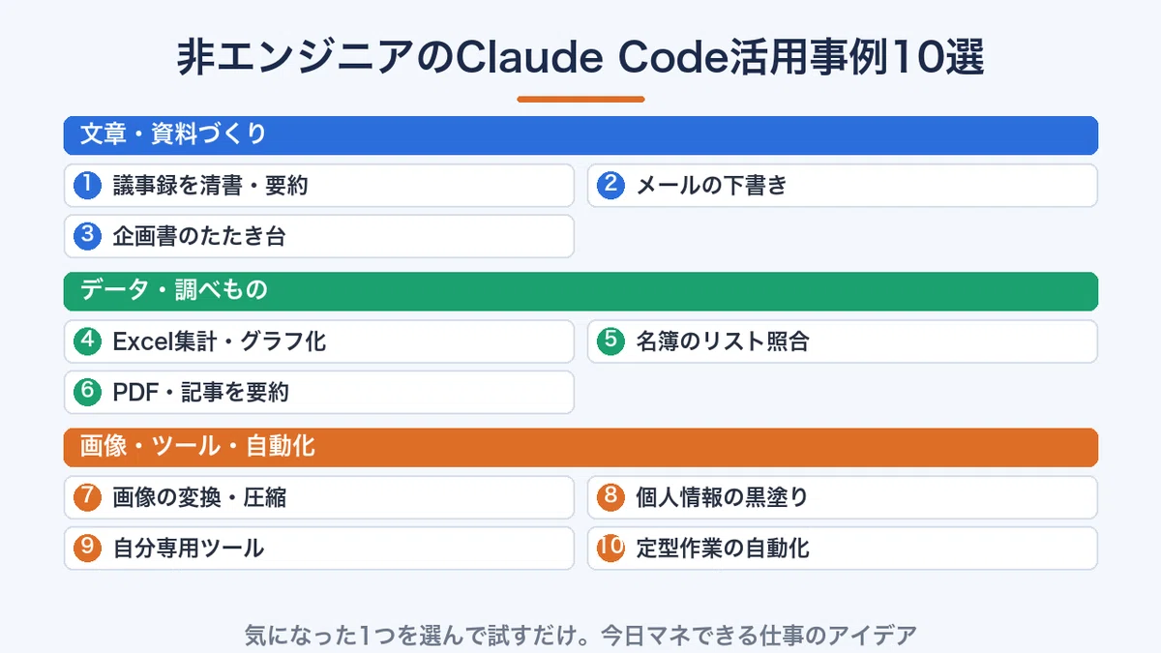Click the orange number 8 circle icon
1161x653 pixels.
pyautogui.click(x=610, y=497)
